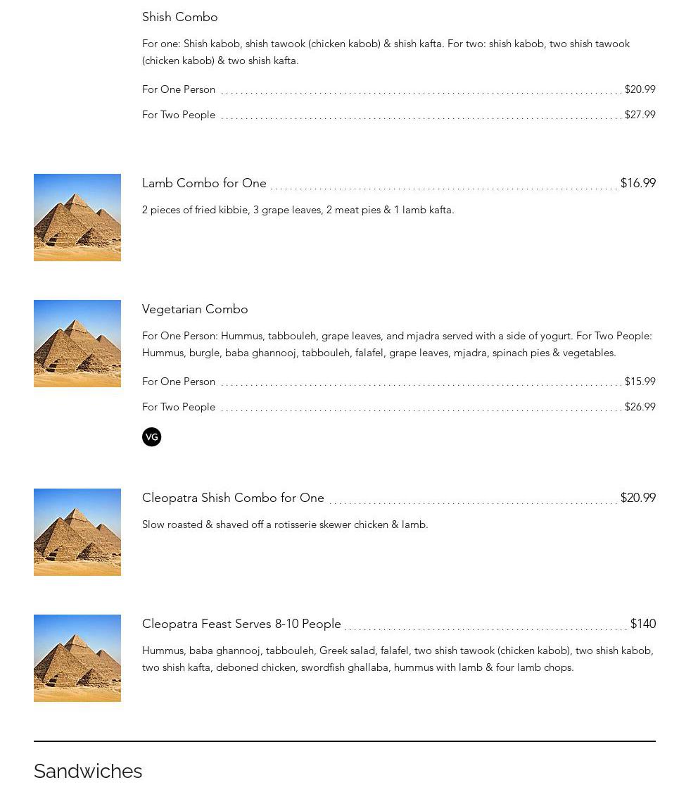This screenshot has width=679, height=792.
Task: Click the slow roasted rotisserie description
Action: pyautogui.click(x=285, y=524)
